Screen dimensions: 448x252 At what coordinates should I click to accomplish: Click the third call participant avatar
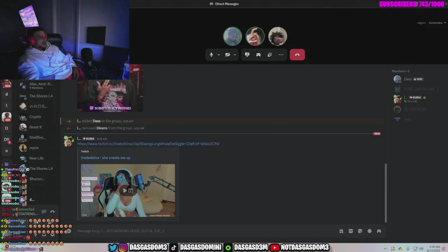278,36
